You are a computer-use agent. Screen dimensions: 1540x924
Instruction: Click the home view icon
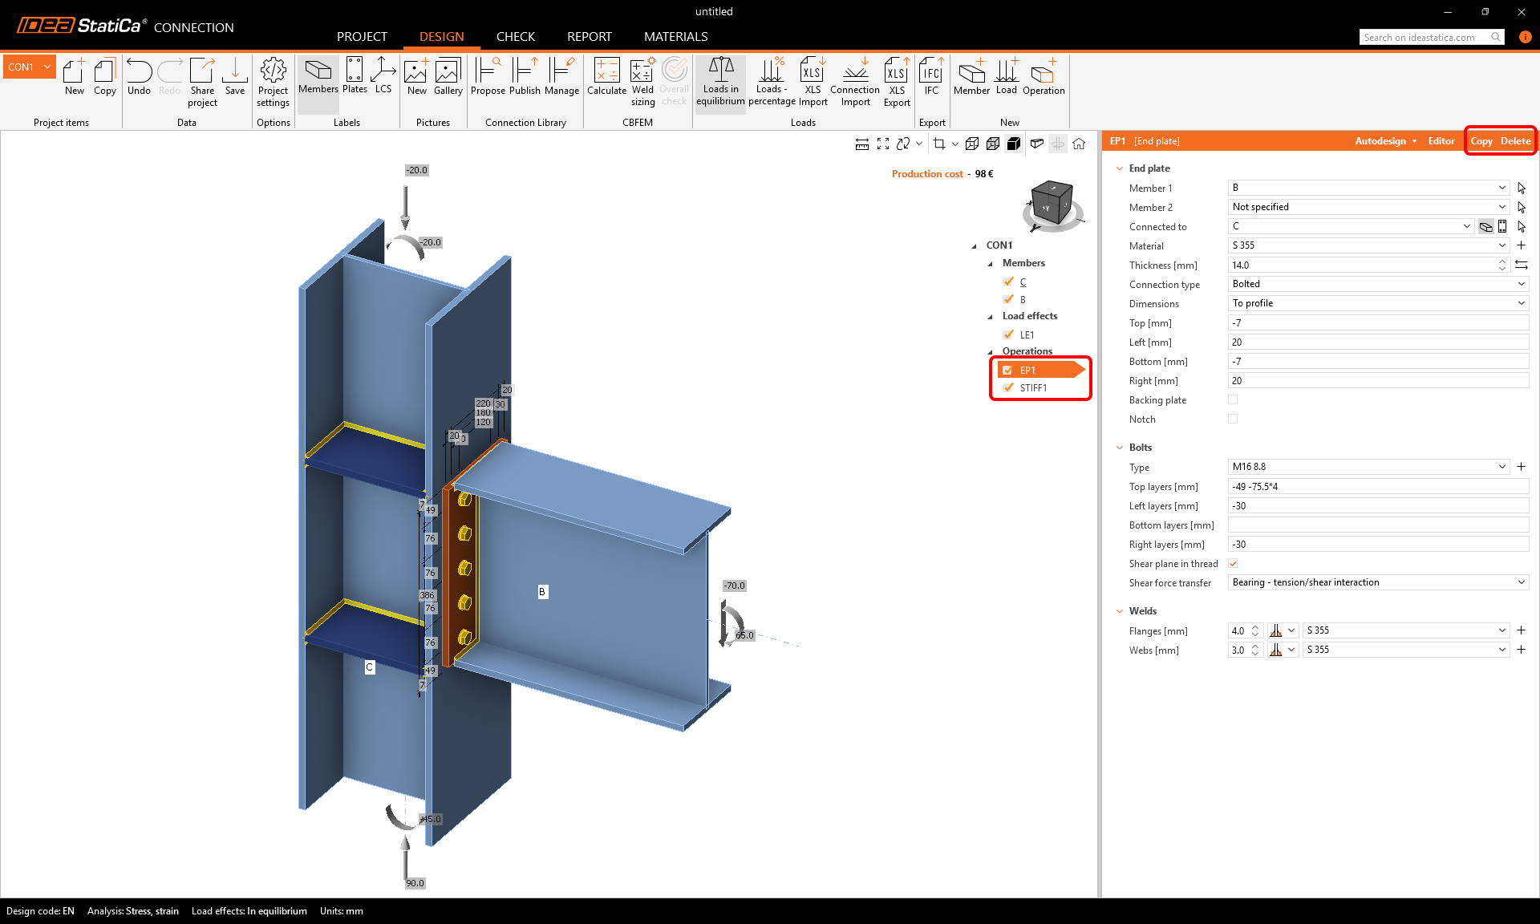(x=1079, y=144)
